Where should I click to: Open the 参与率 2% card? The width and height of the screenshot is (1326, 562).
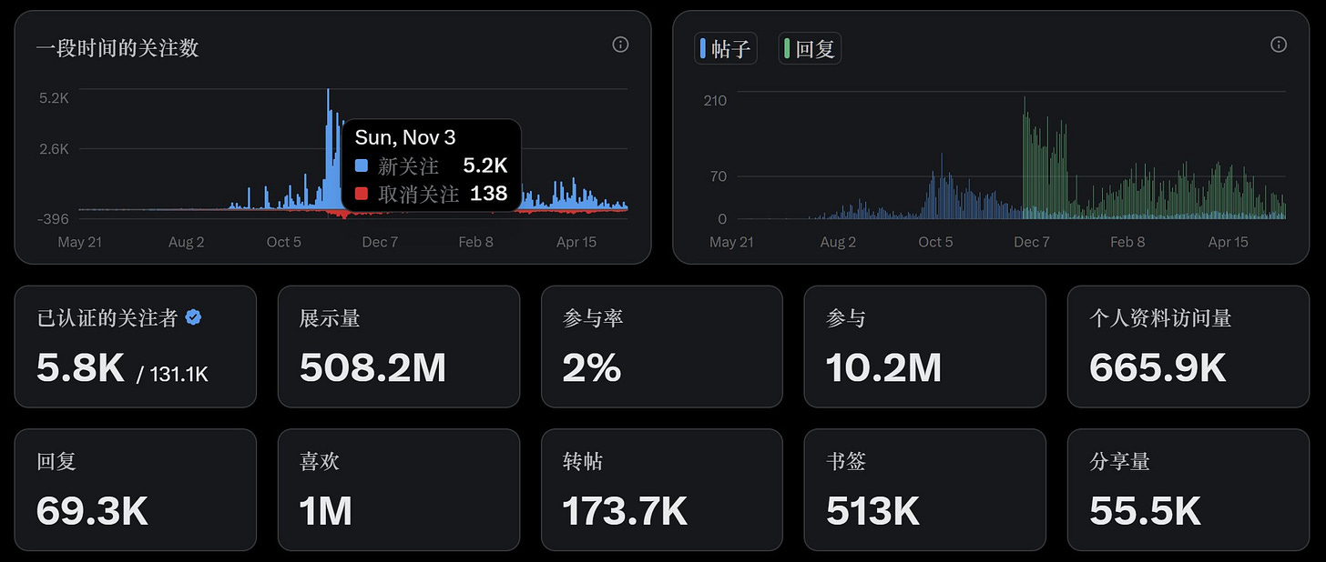pyautogui.click(x=662, y=346)
